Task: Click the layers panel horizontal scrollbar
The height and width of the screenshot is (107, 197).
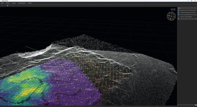Action: click(187, 105)
